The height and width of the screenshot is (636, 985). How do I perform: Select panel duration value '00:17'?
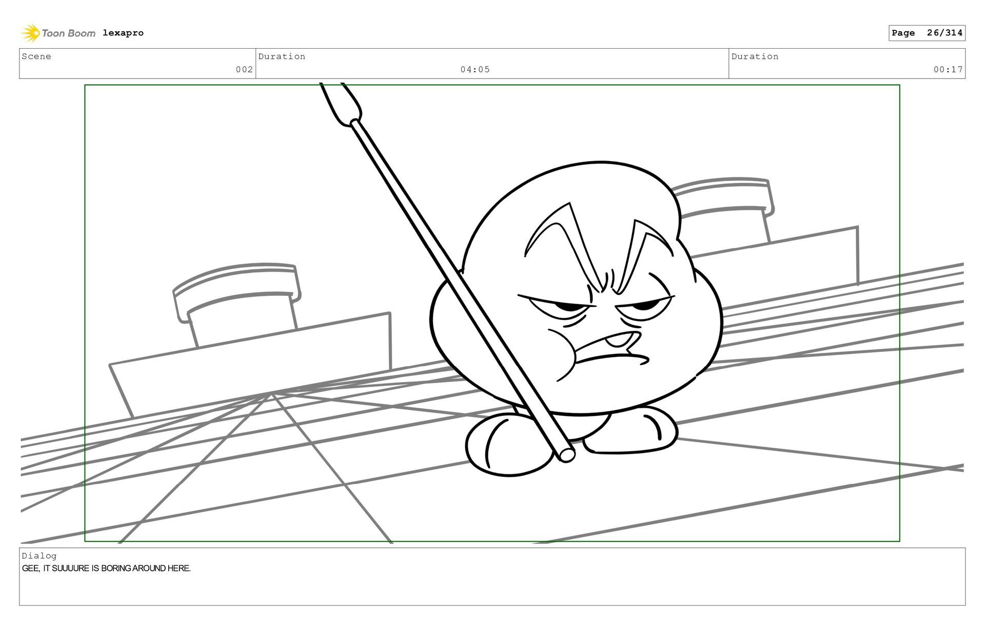click(x=948, y=69)
